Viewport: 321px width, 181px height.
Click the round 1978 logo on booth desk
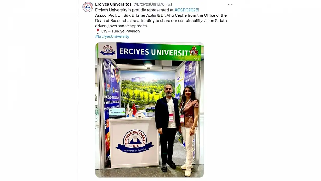click(x=135, y=141)
